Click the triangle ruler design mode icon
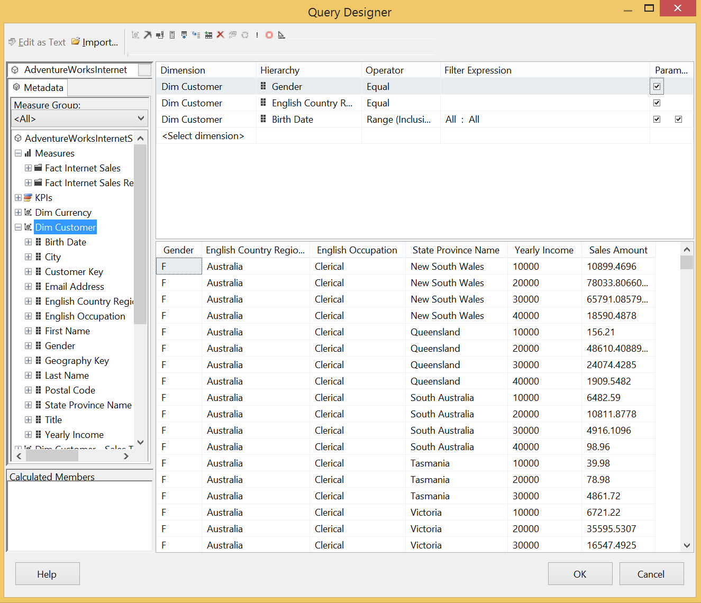This screenshot has height=603, width=701. (x=281, y=35)
